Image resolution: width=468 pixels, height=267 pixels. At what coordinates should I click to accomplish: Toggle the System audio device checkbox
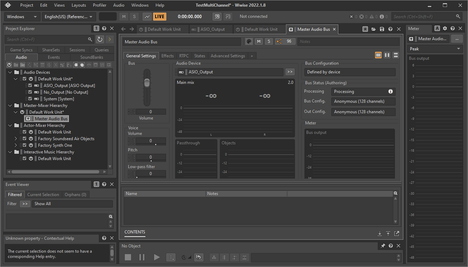click(31, 99)
